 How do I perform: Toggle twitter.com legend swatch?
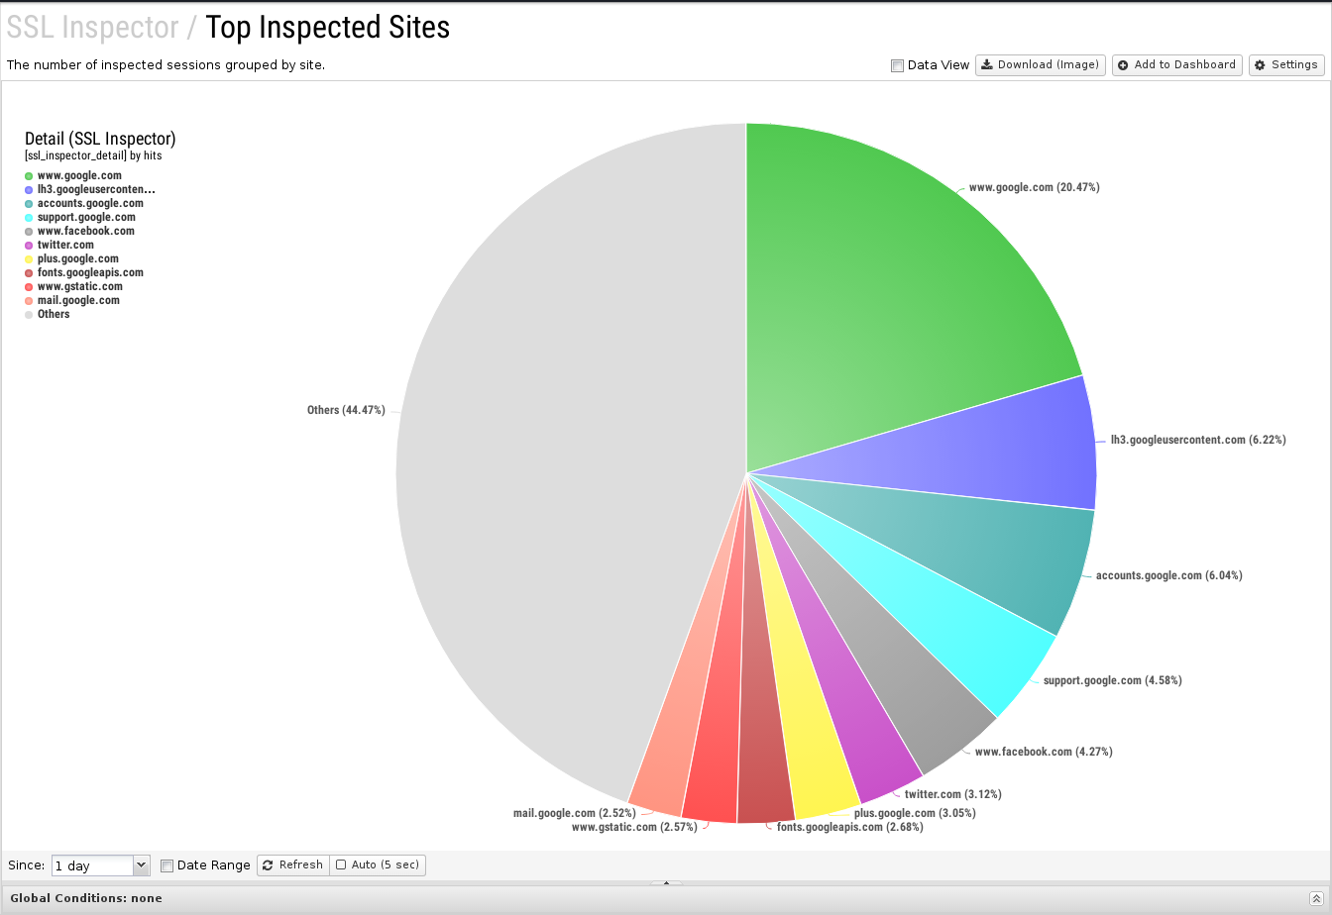29,246
